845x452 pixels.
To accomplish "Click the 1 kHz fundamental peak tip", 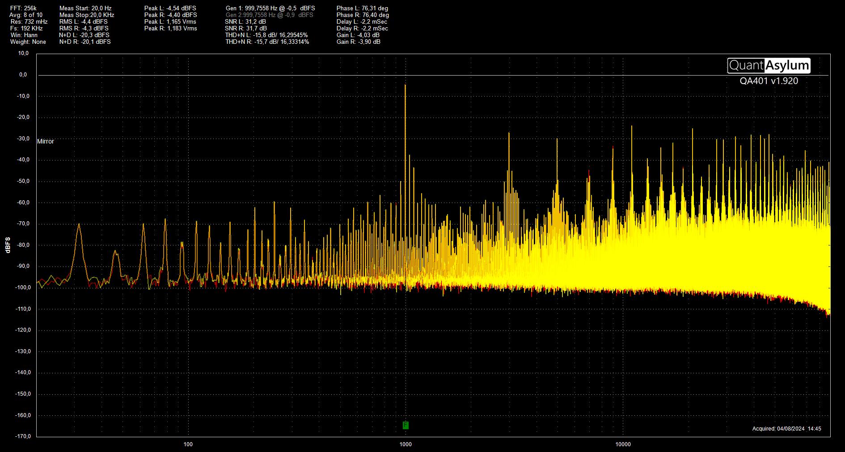I will 405,85.
